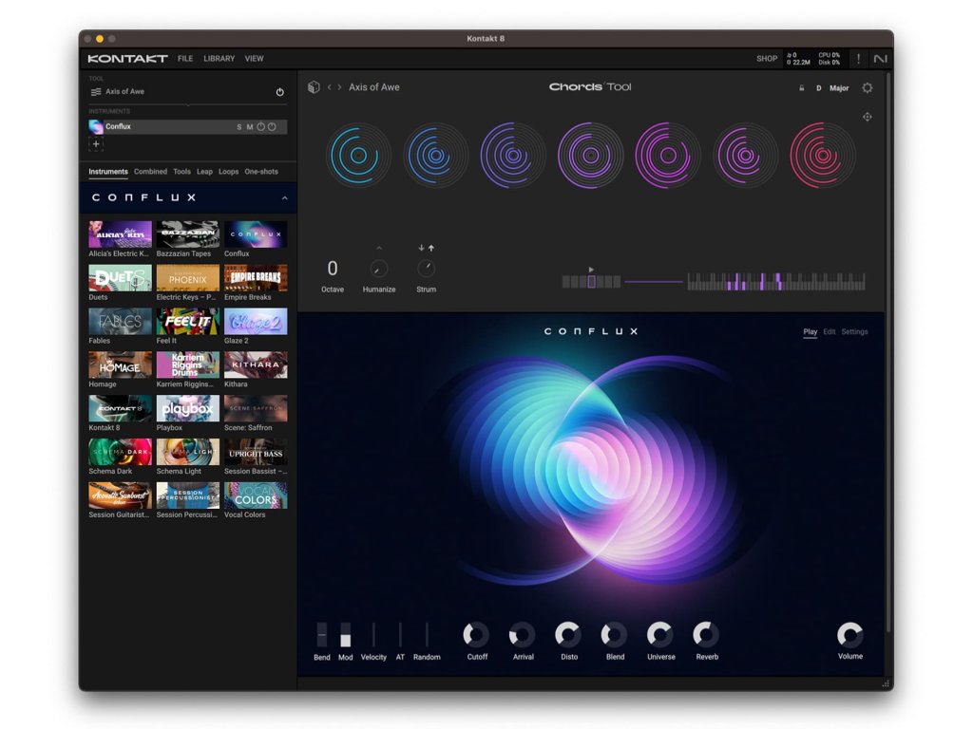
Task: Open Conflux Settings view
Action: tap(854, 331)
